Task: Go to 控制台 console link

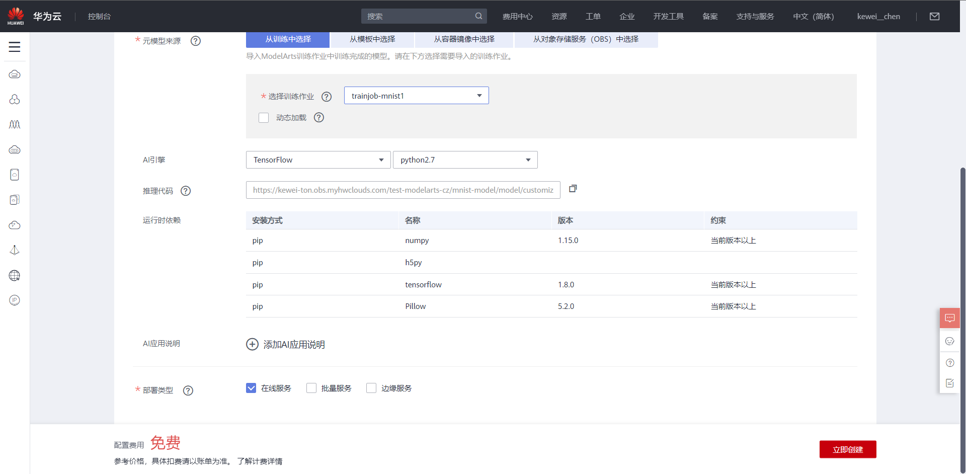Action: coord(99,16)
